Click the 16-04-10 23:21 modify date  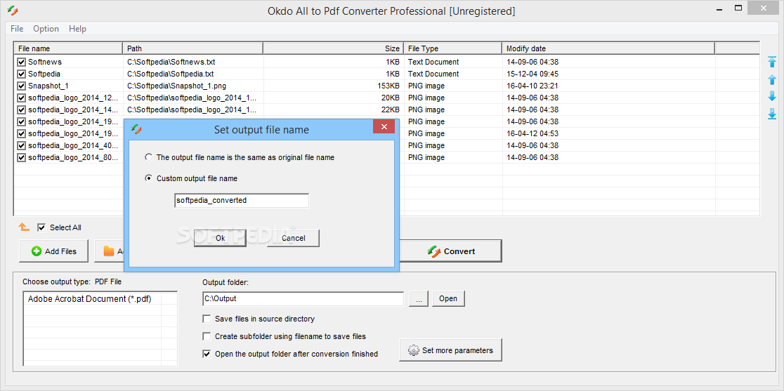532,86
